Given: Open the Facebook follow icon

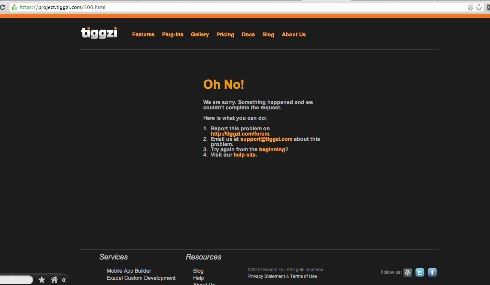Looking at the screenshot, I should pyautogui.click(x=432, y=273).
